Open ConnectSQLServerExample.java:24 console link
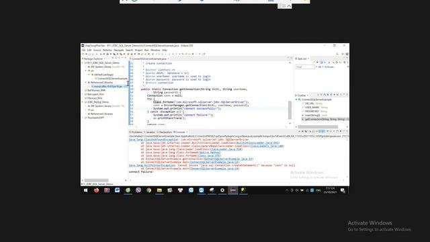 (x=214, y=169)
